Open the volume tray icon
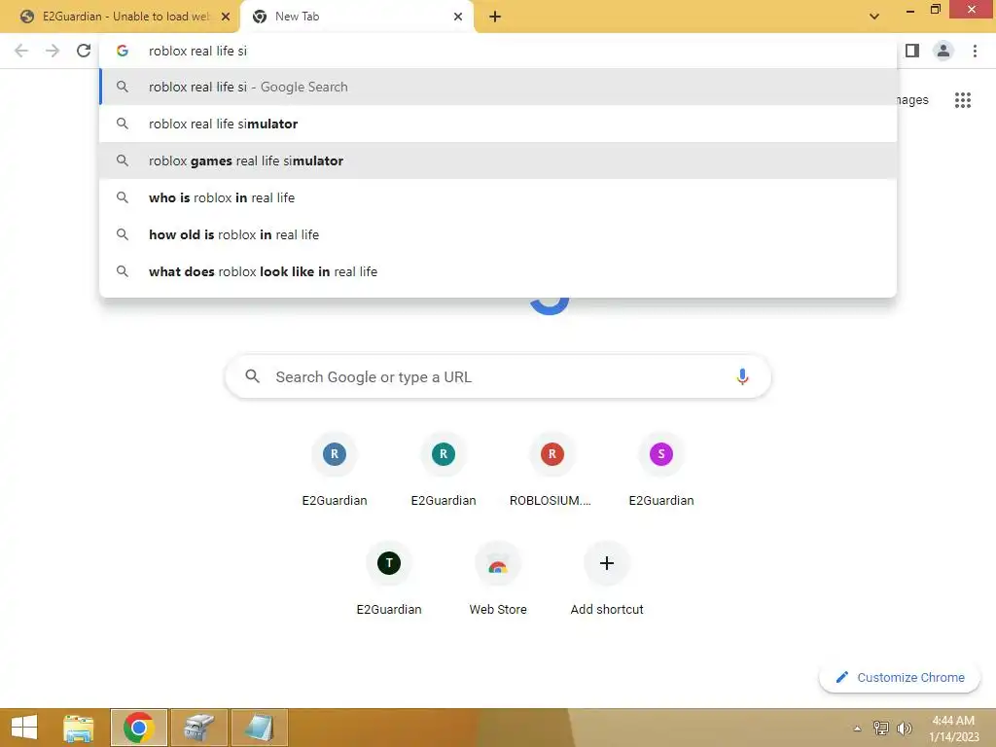996x747 pixels. (904, 728)
